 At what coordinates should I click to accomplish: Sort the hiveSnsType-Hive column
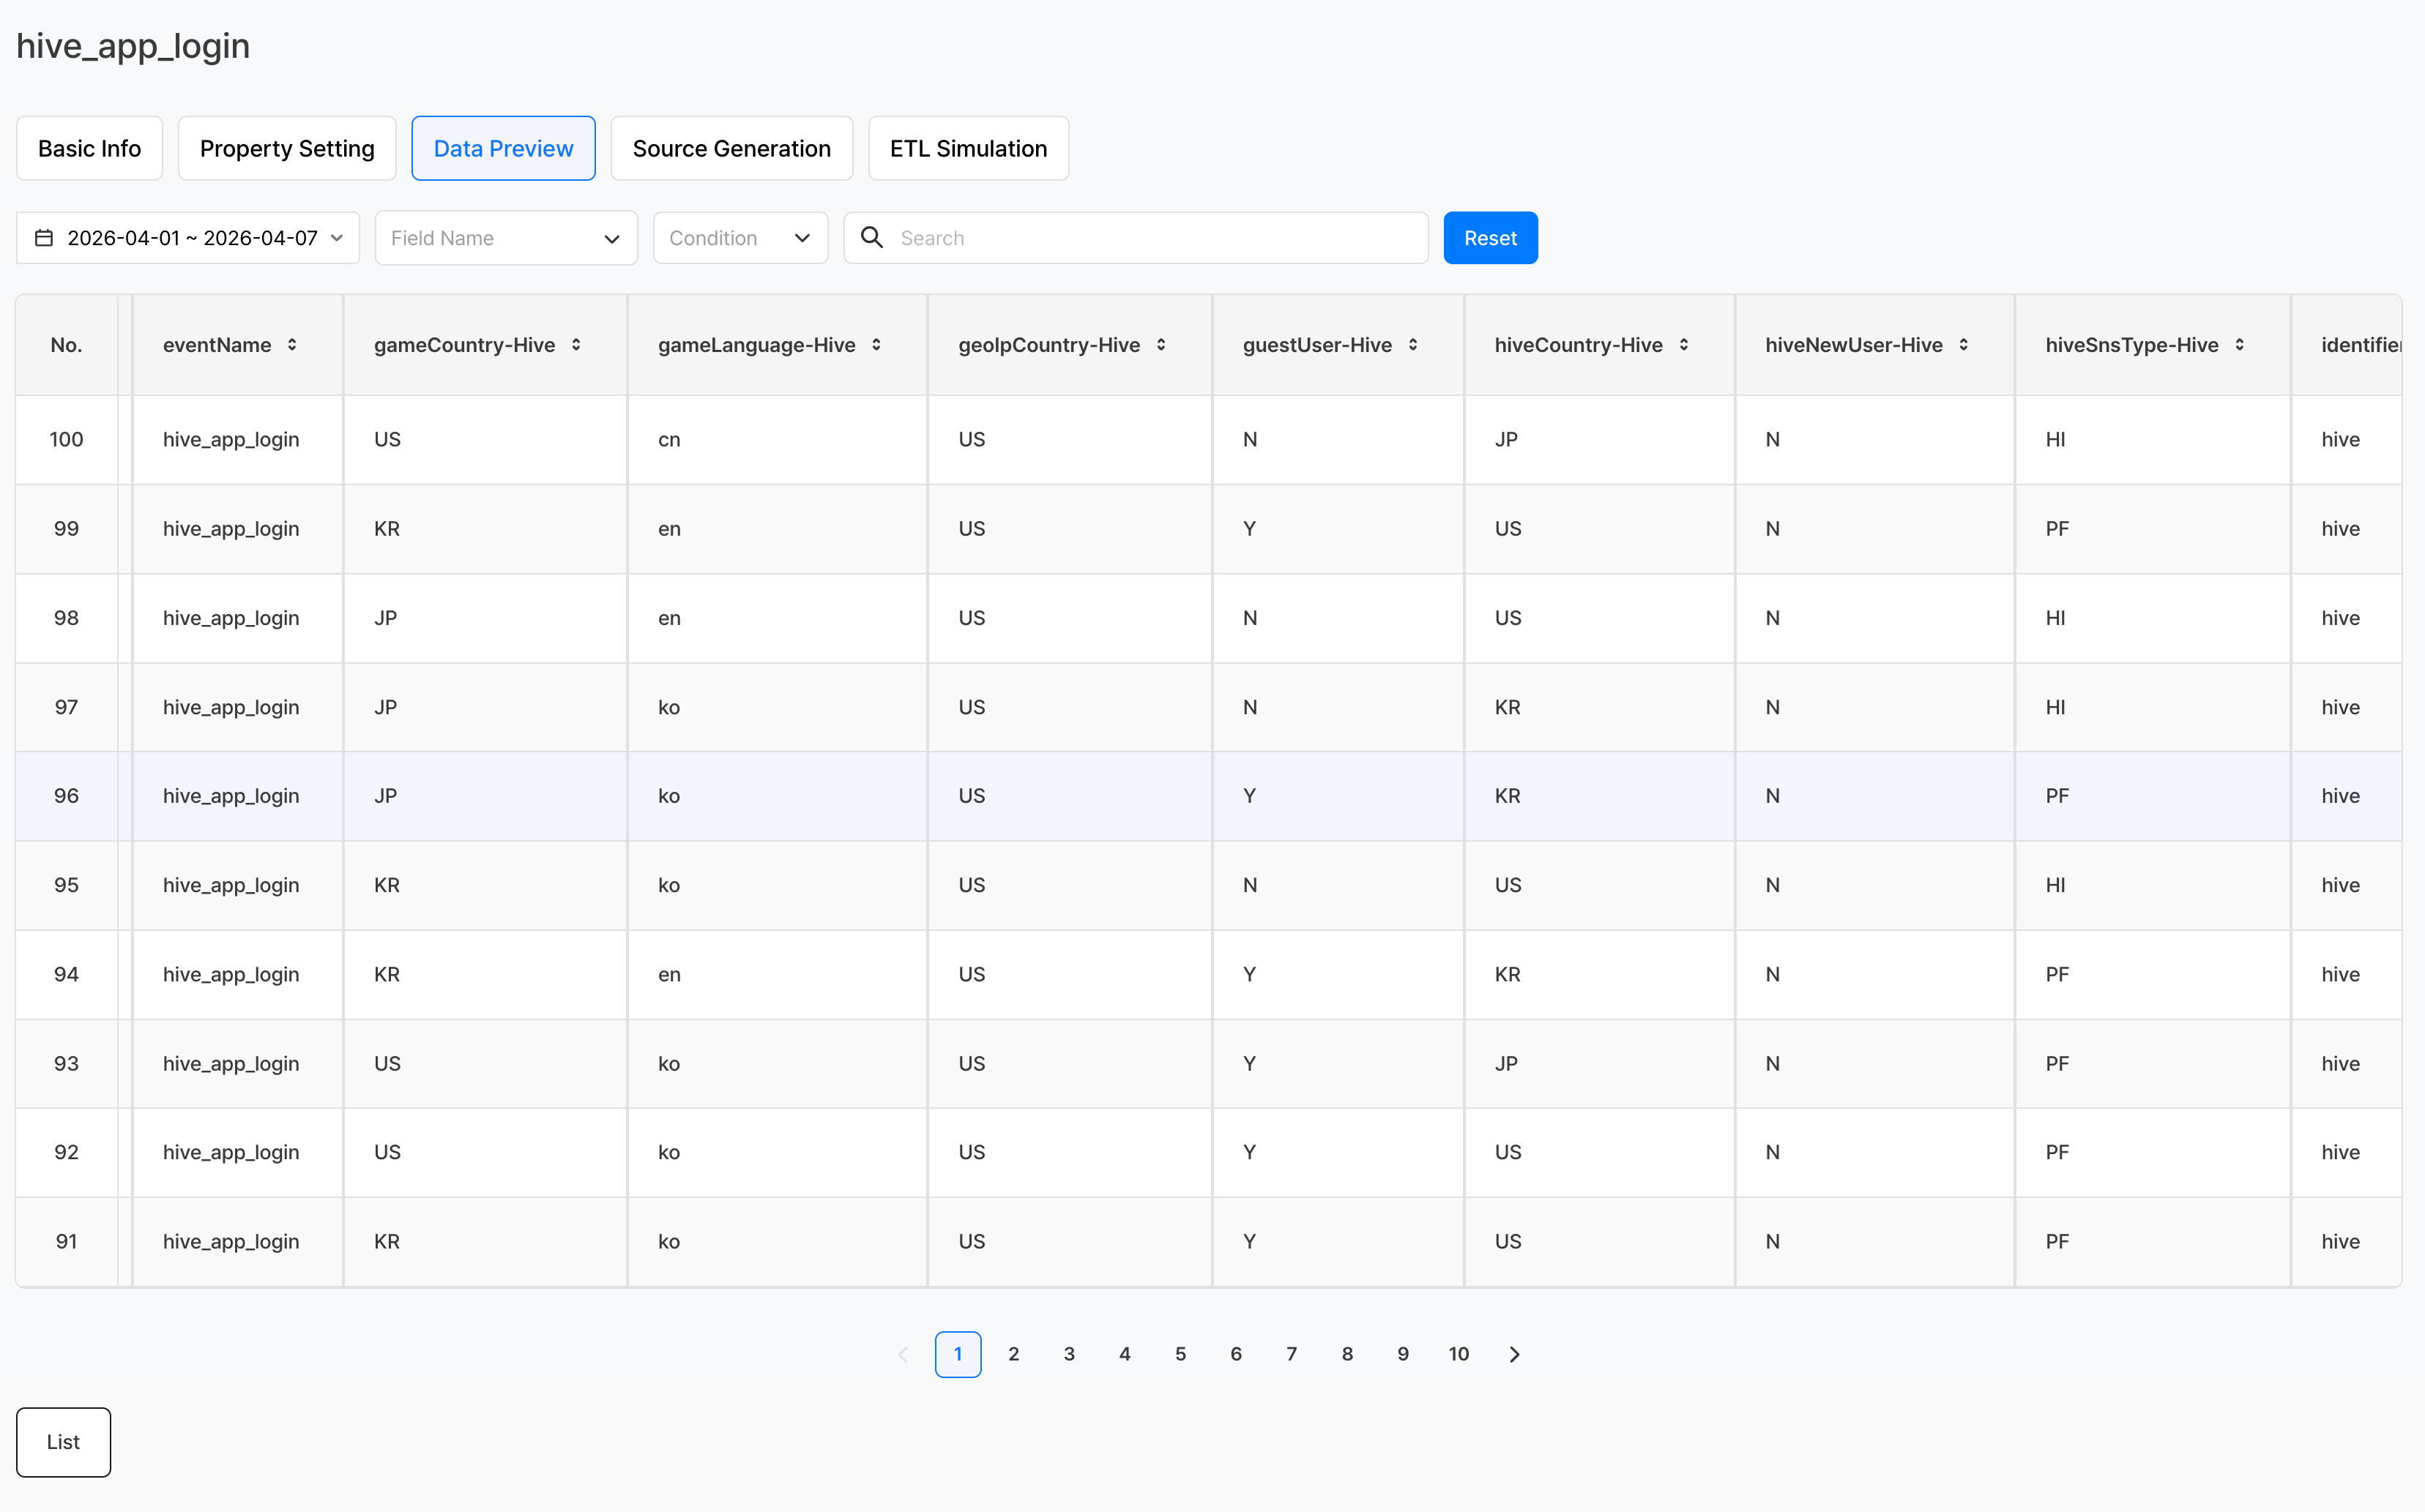pos(2239,345)
